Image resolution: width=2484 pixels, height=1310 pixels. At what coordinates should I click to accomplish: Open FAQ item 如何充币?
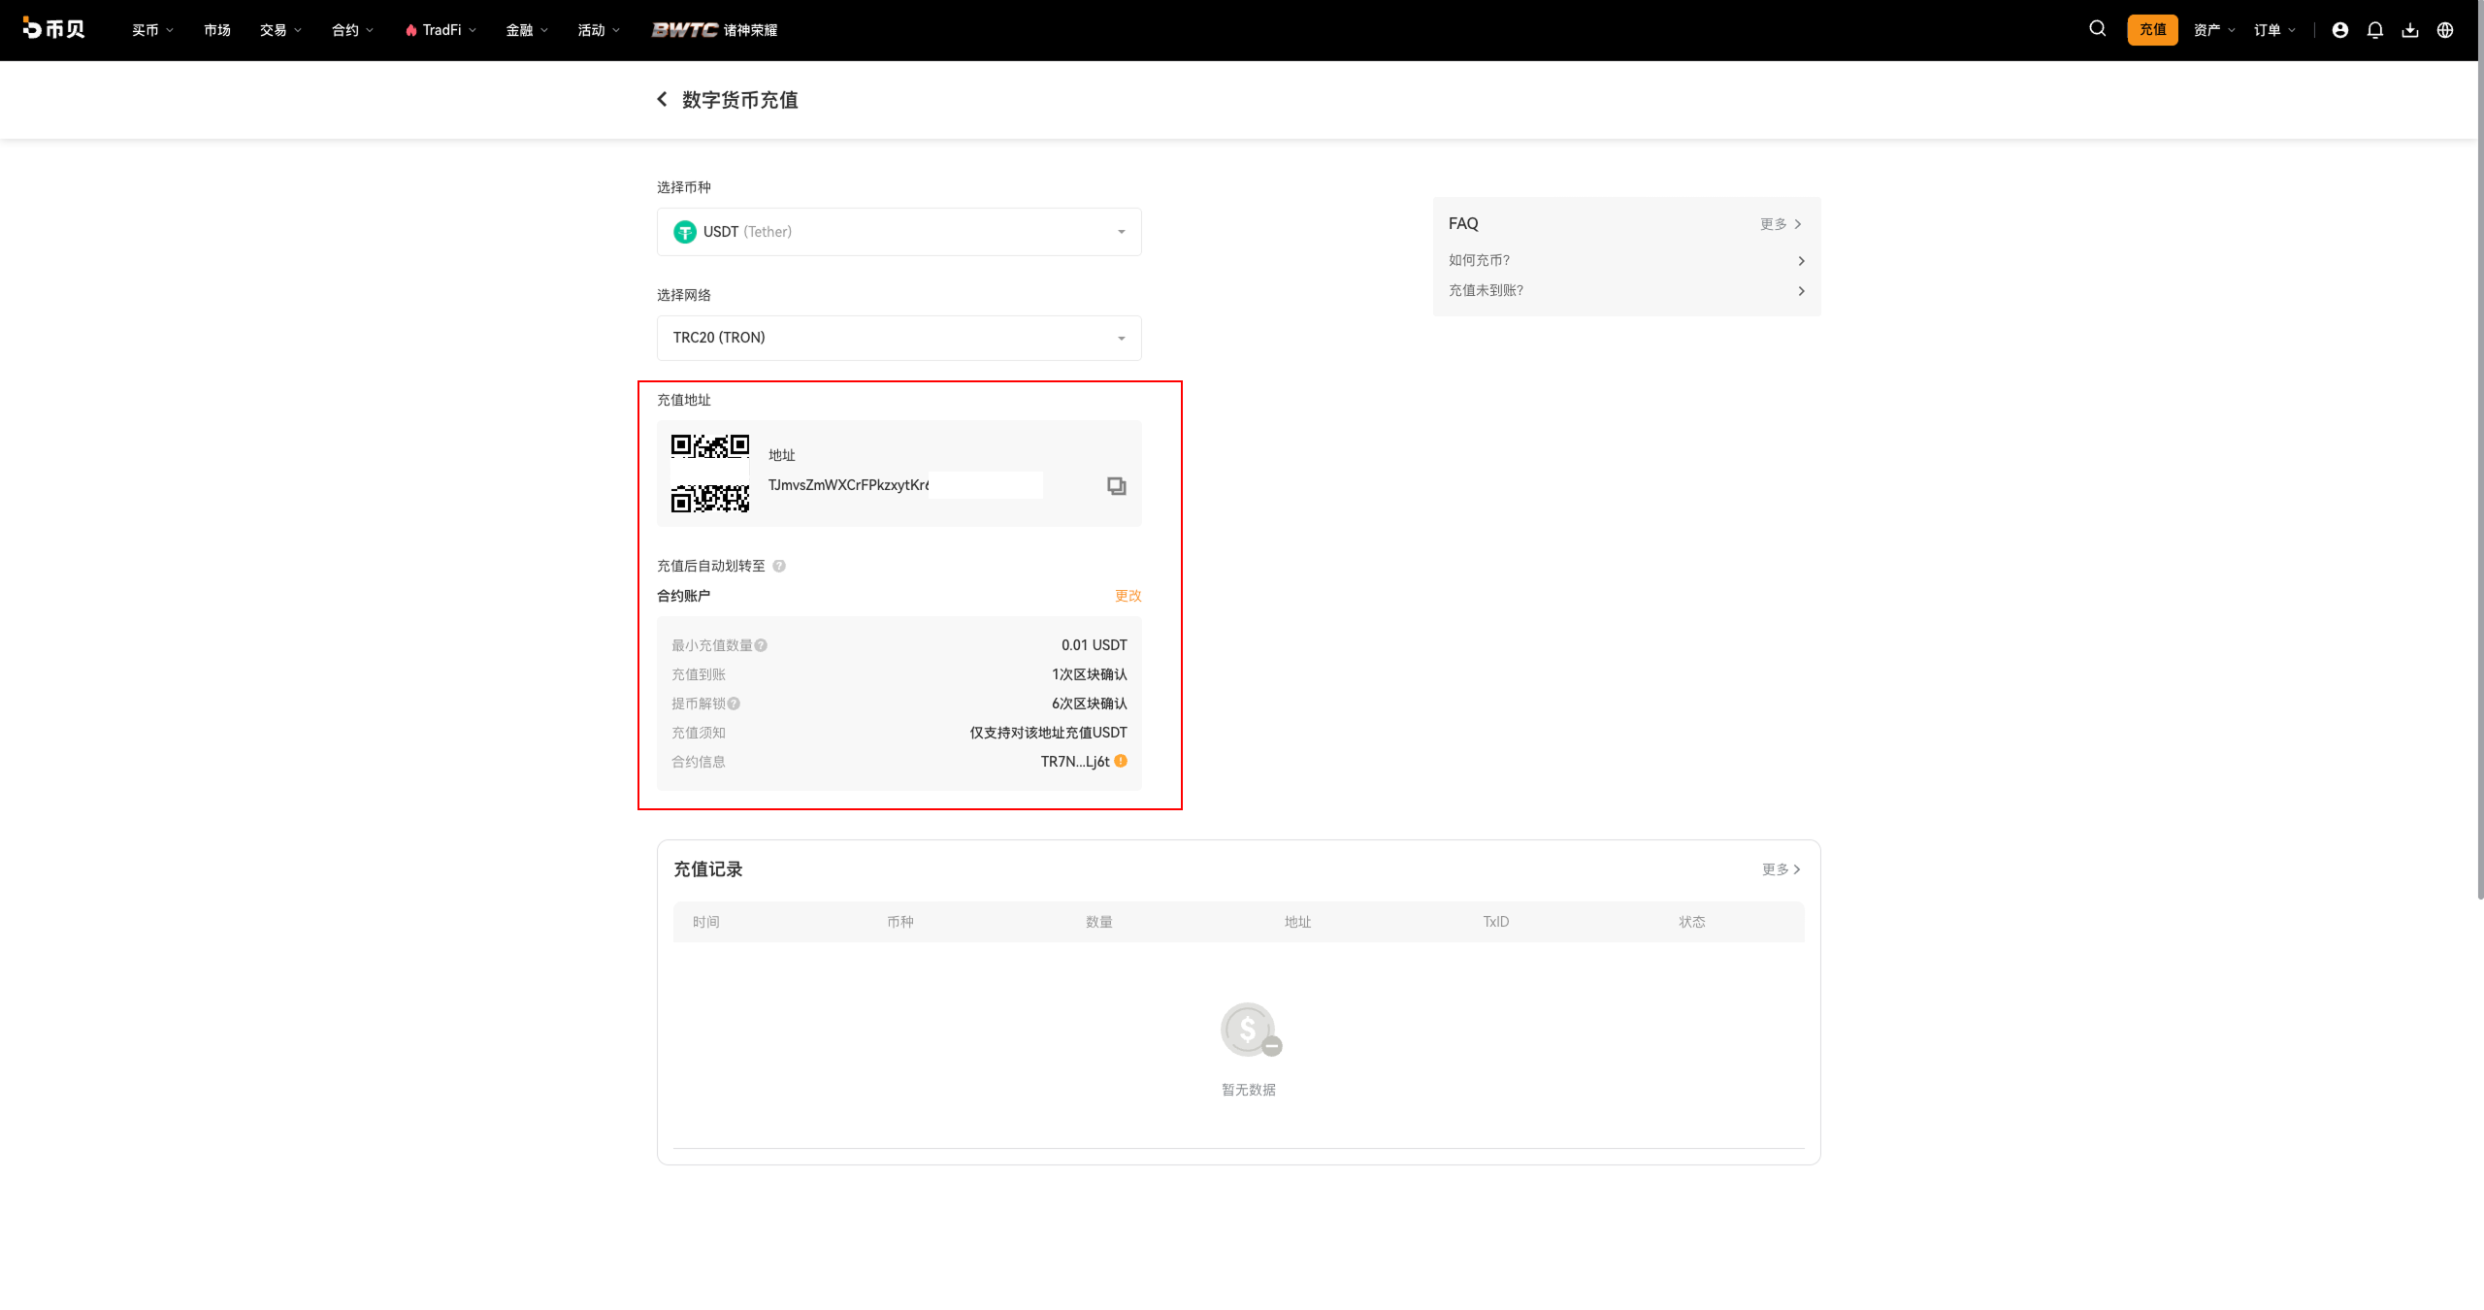[x=1626, y=260]
